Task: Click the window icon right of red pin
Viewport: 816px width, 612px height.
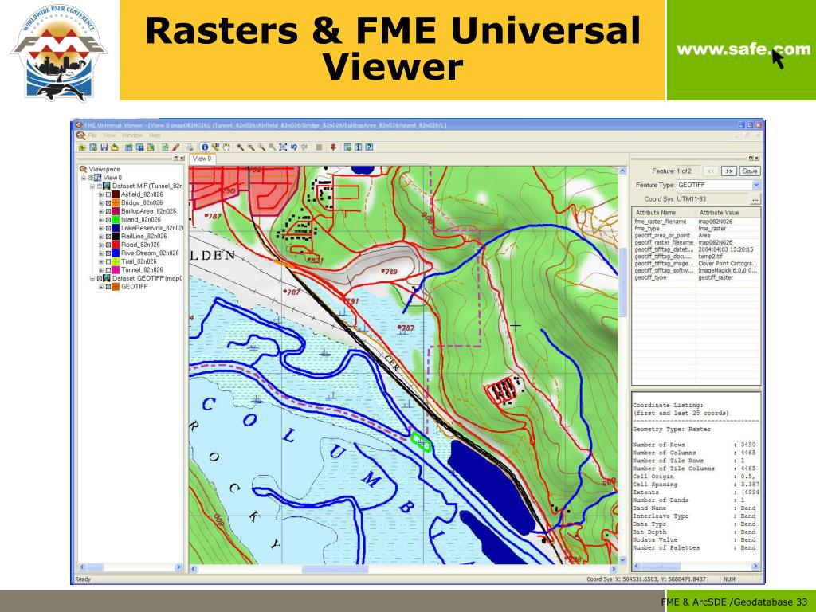Action: click(x=347, y=147)
